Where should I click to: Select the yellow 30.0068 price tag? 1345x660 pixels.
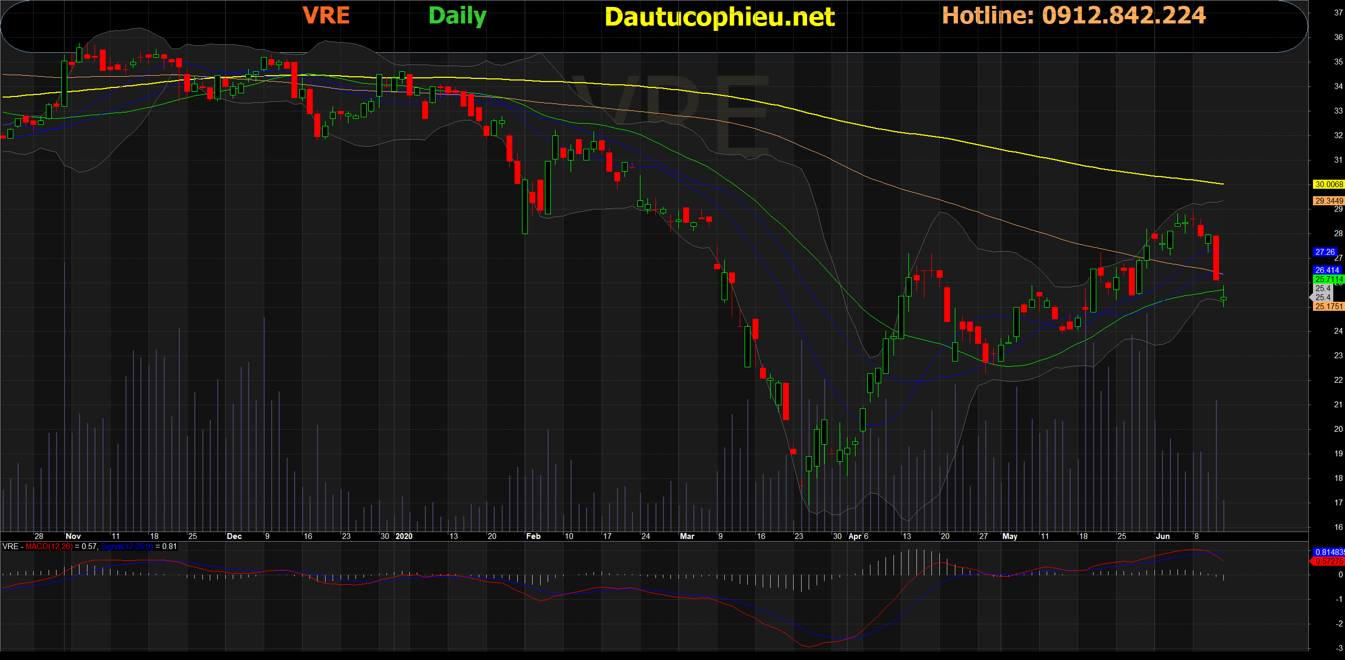tap(1328, 184)
